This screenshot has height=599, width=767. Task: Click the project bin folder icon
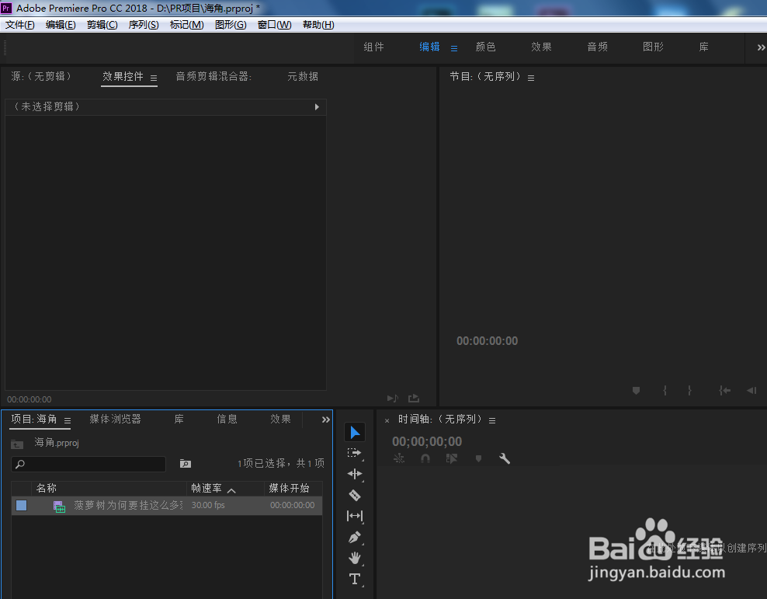[x=17, y=444]
